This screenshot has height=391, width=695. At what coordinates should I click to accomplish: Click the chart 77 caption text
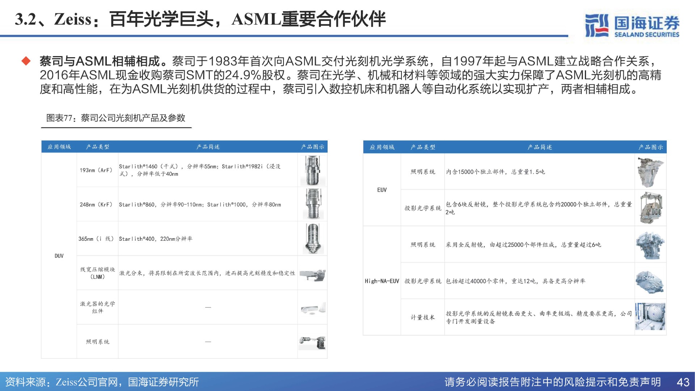point(116,118)
